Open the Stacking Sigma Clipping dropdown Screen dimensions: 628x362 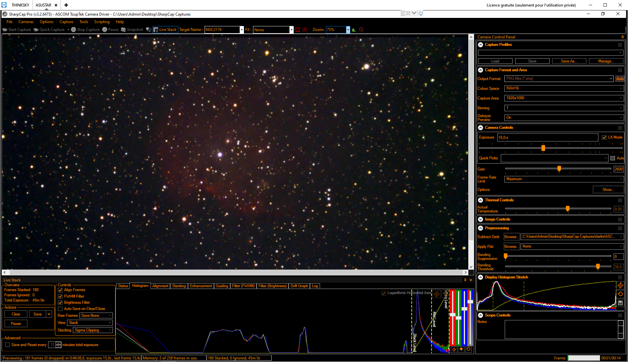(93, 330)
